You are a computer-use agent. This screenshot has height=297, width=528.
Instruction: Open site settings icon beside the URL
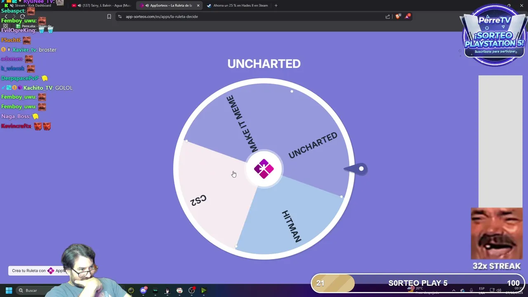coord(120,16)
